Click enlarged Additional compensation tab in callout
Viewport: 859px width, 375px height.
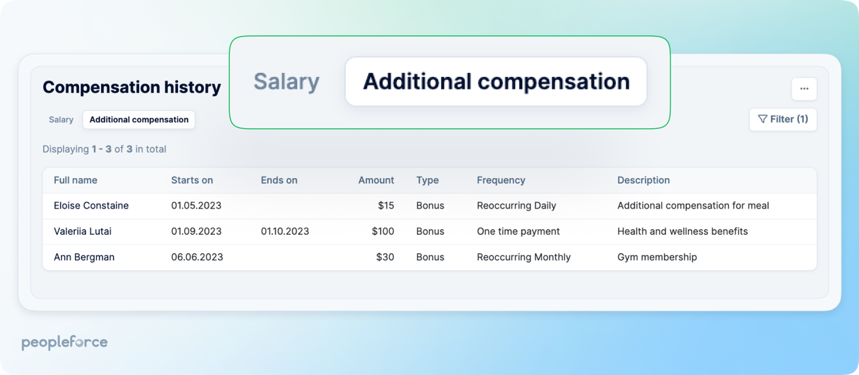pyautogui.click(x=496, y=82)
